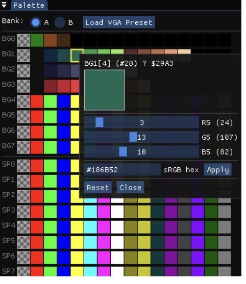Screen dimensions: 246x284
Task: Select the dark green swatch in SP3 row
Action: [211, 212]
